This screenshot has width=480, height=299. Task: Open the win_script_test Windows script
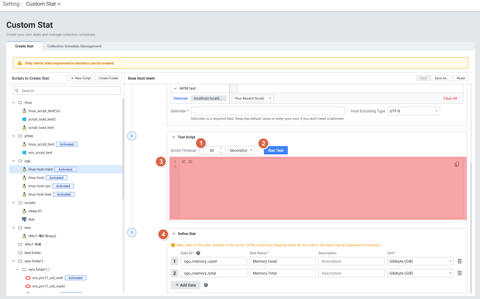click(40, 153)
